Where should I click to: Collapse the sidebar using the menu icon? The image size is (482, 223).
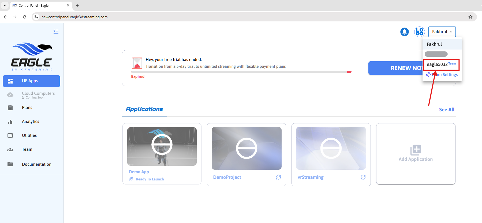click(x=56, y=32)
